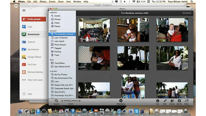This screenshot has height=116, width=206.
Task: Open the Window menu
Action: (x=77, y=2)
